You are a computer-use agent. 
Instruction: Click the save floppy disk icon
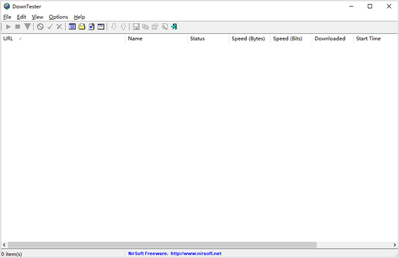[x=136, y=27]
